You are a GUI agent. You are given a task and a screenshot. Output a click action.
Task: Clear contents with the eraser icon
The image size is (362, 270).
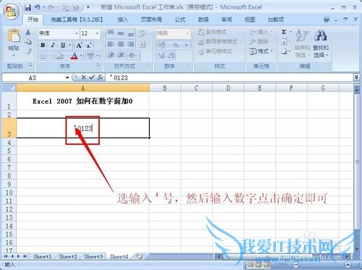pos(285,51)
